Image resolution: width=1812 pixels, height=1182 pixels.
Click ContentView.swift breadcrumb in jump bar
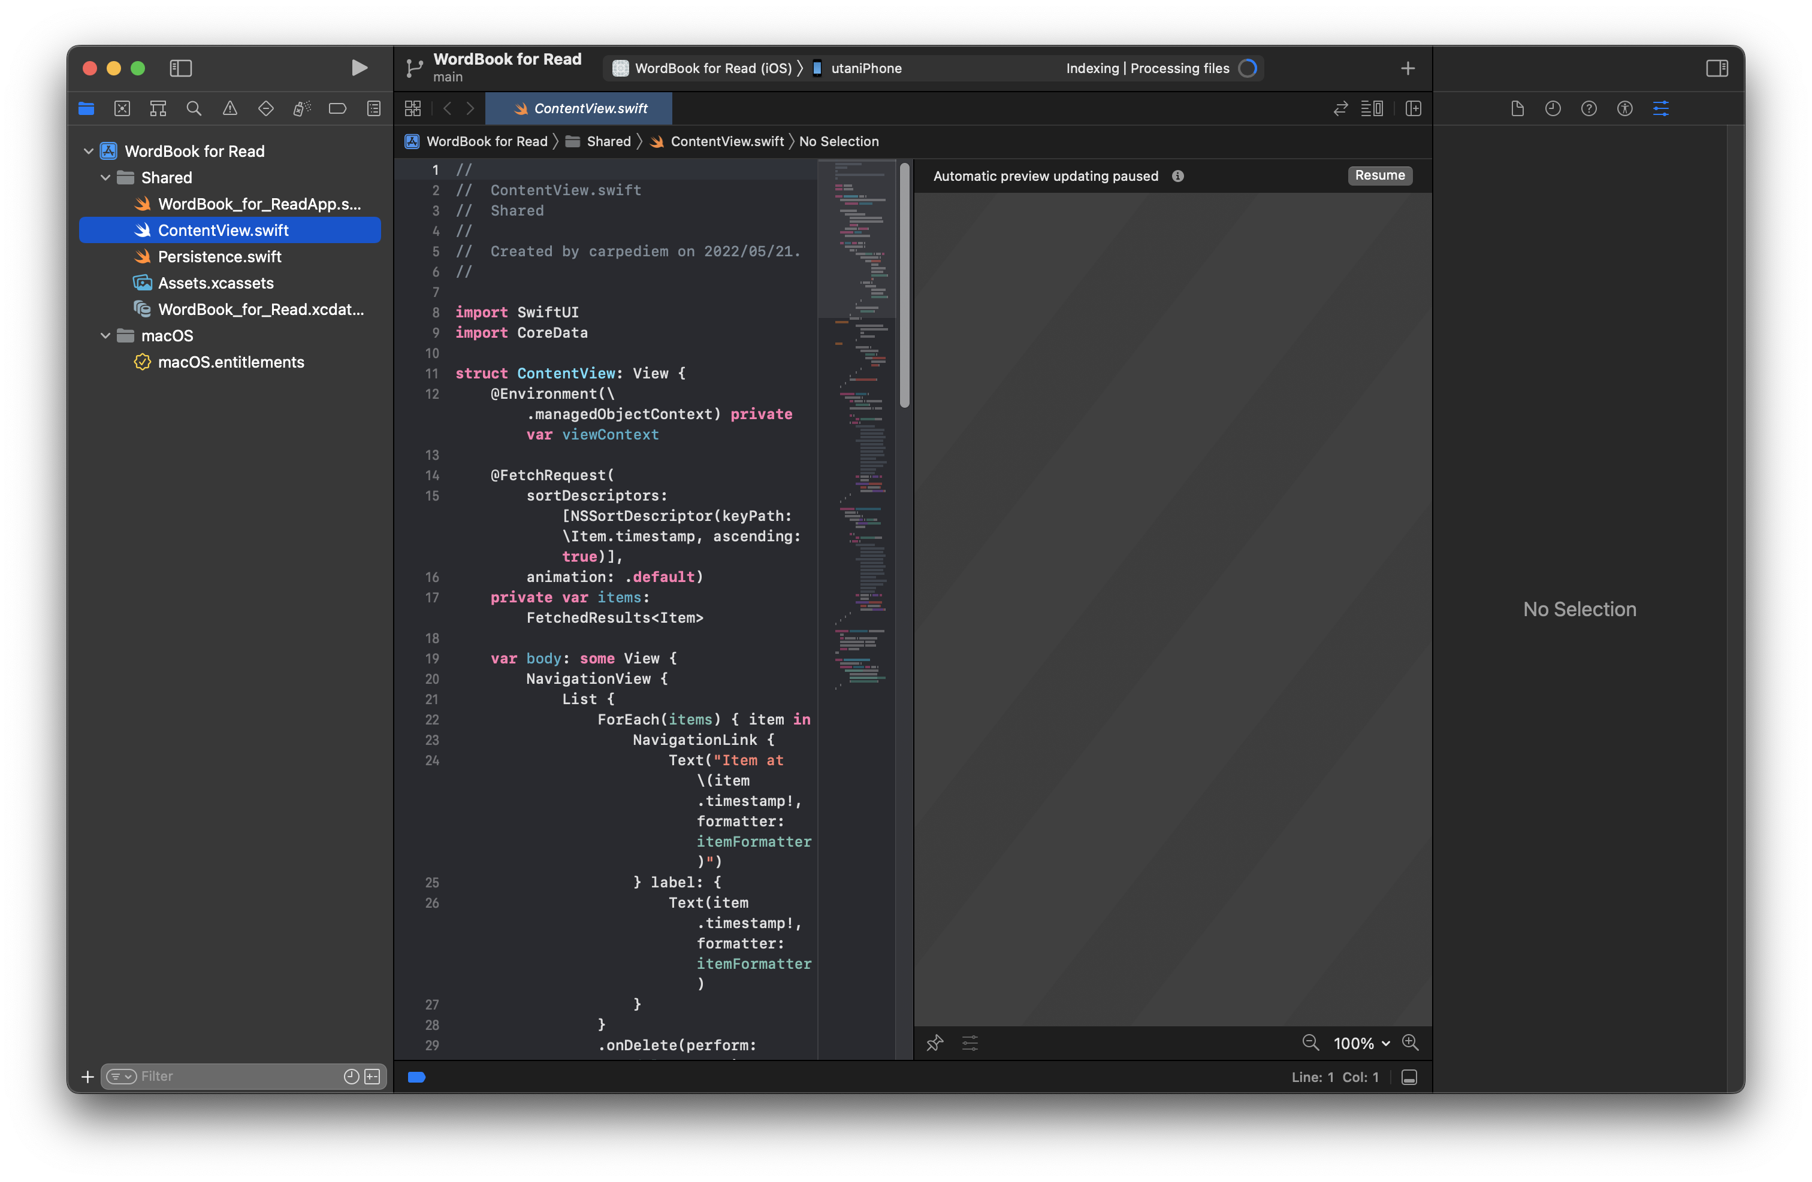tap(717, 141)
